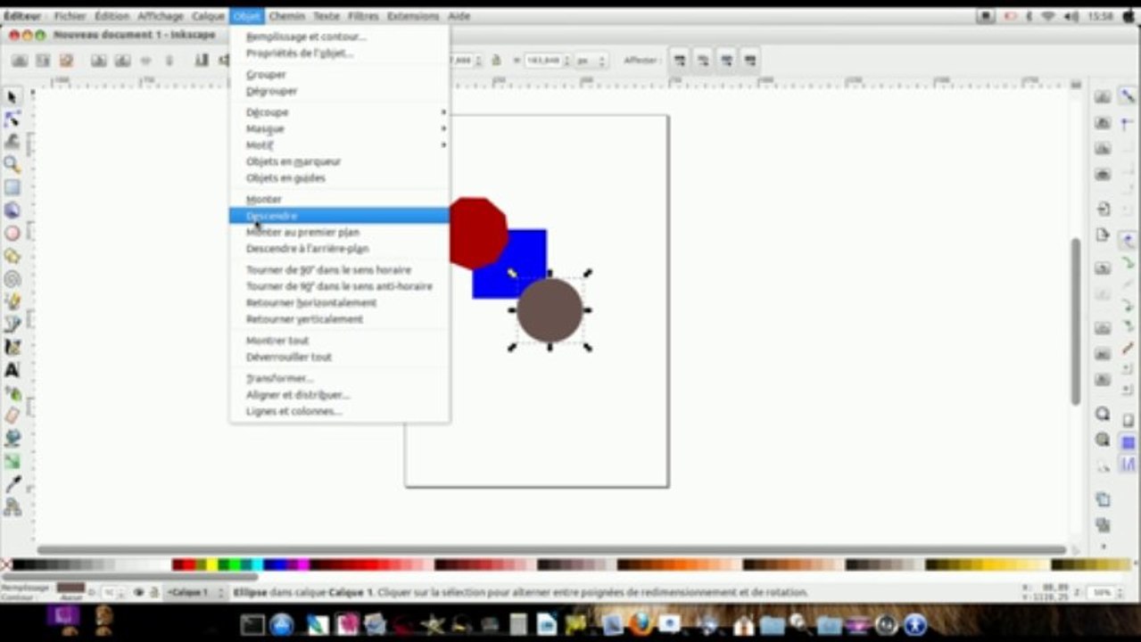Toggle layer lock icon in status bar

(153, 592)
